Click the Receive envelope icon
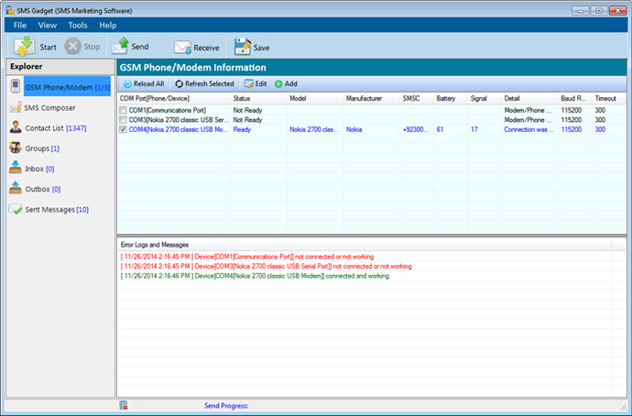This screenshot has width=632, height=416. 182,47
